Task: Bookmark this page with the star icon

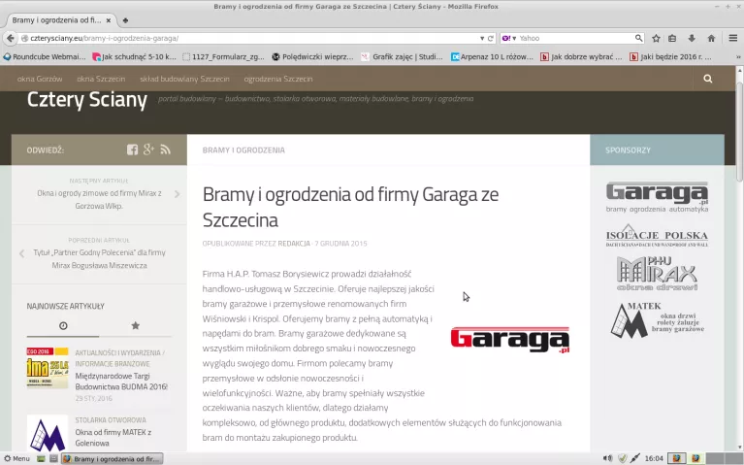Action: click(x=656, y=38)
